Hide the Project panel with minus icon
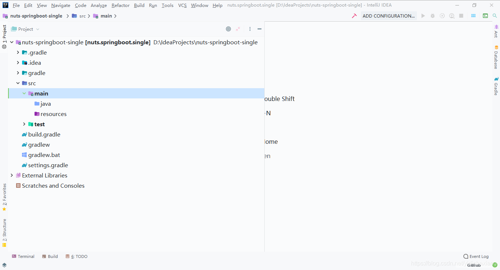 tap(260, 29)
